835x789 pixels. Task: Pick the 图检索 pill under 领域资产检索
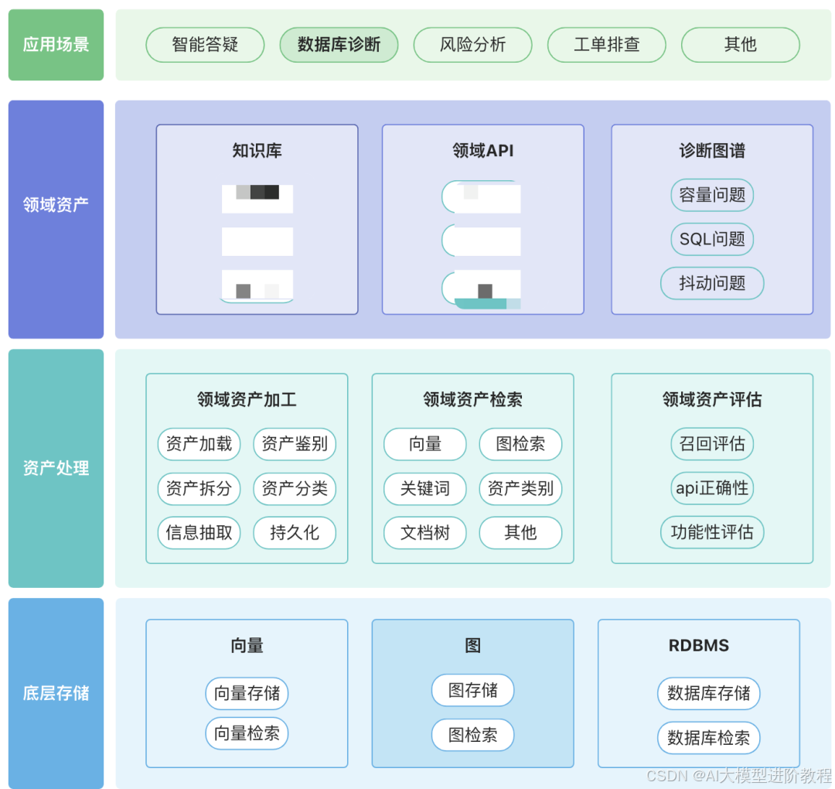click(520, 444)
